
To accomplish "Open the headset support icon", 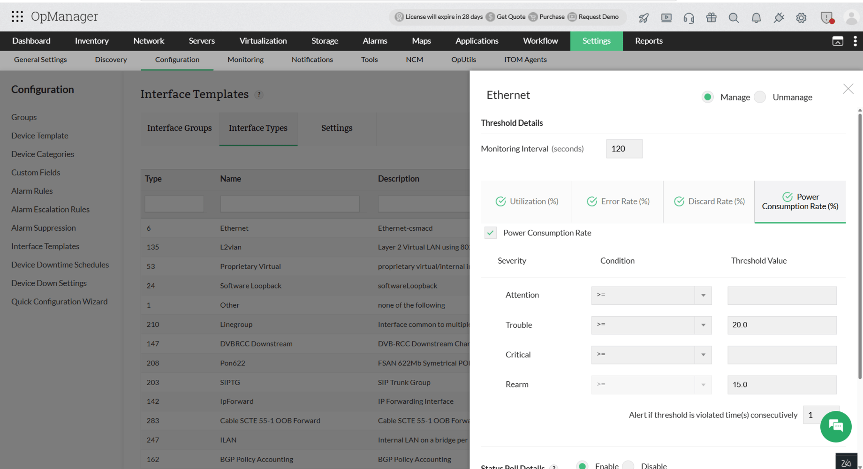I will pos(689,18).
